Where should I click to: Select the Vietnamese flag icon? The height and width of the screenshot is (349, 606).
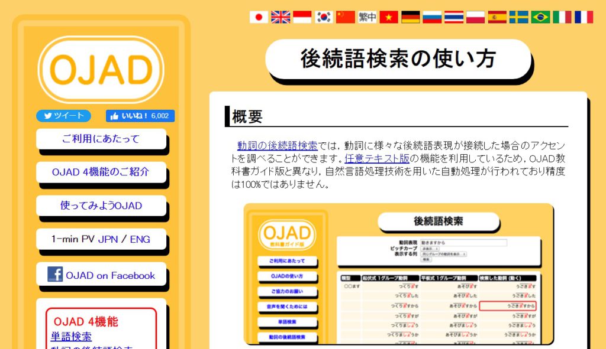(388, 17)
